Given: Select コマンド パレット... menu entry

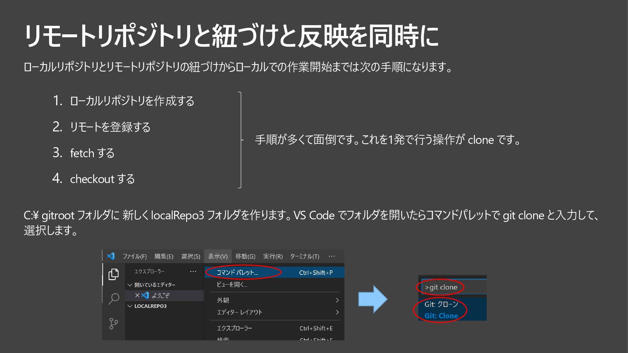Looking at the screenshot, I should click(x=237, y=273).
